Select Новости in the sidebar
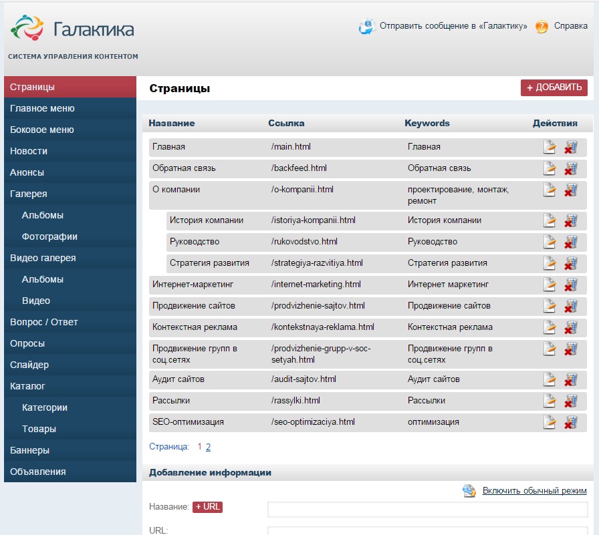The width and height of the screenshot is (599, 535). (70, 151)
